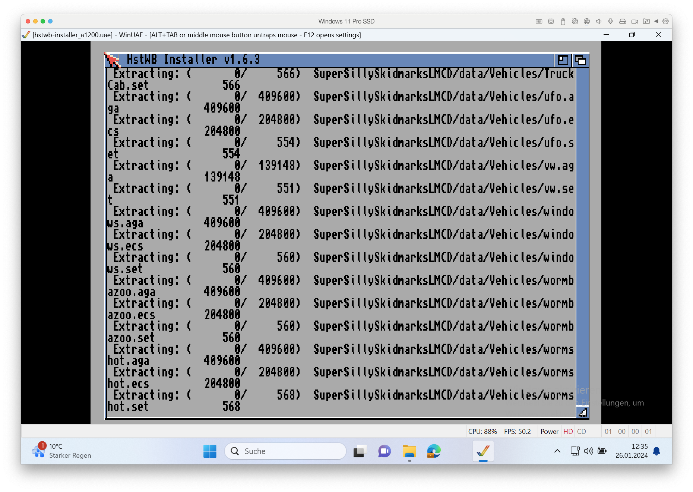
Task: Select the WinUAE icon in the taskbar
Action: coord(483,451)
